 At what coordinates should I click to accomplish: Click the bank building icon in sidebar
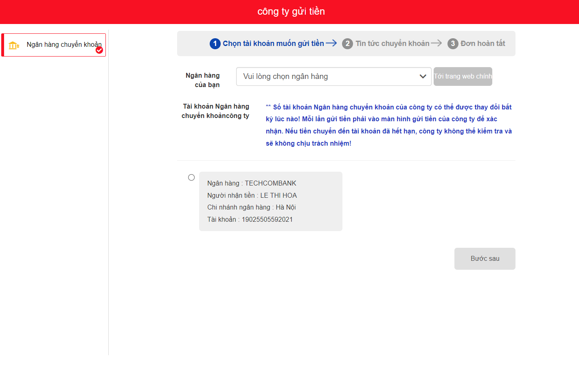[14, 45]
